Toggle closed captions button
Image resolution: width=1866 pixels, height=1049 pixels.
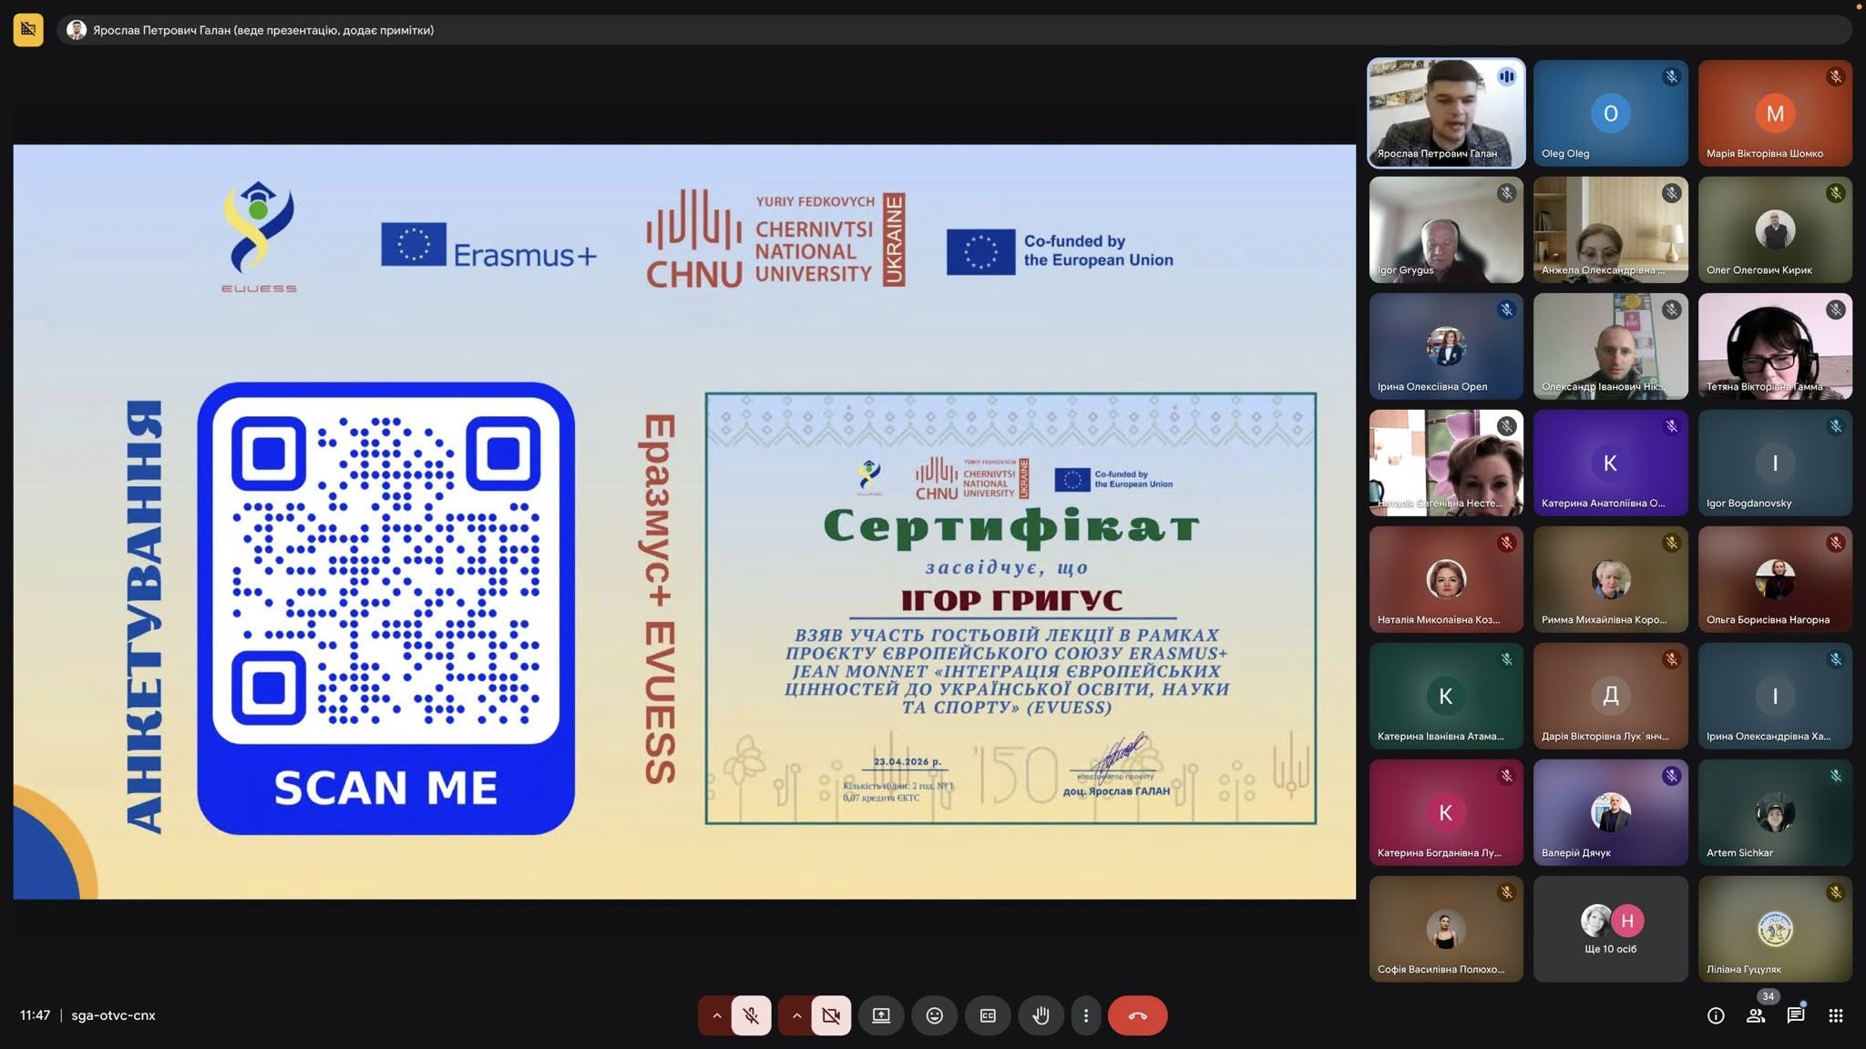988,1015
